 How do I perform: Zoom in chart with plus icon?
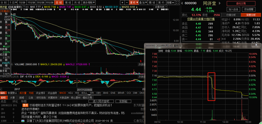point(122,3)
